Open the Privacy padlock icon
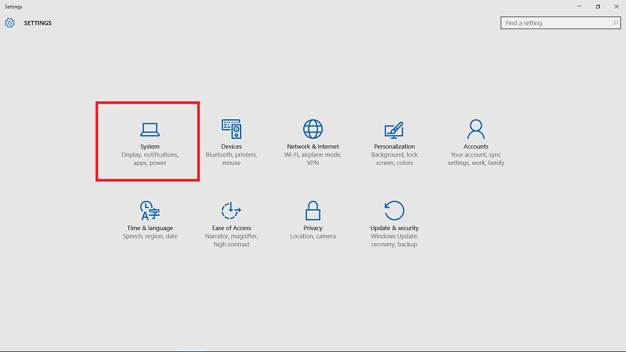This screenshot has width=626, height=352. pos(312,211)
